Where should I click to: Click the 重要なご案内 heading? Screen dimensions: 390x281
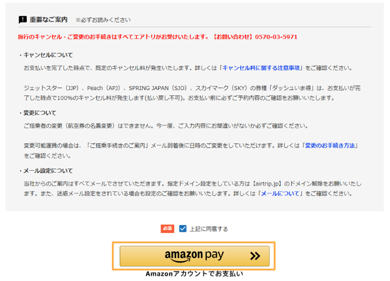click(x=48, y=20)
